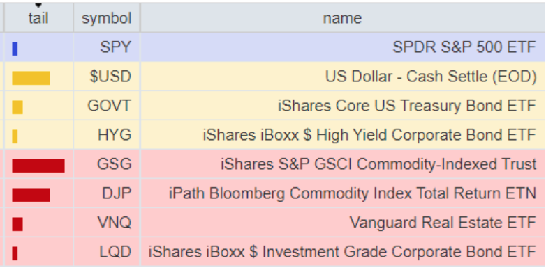The height and width of the screenshot is (270, 546).
Task: Click the sort arrow above tail column
Action: [38, 6]
